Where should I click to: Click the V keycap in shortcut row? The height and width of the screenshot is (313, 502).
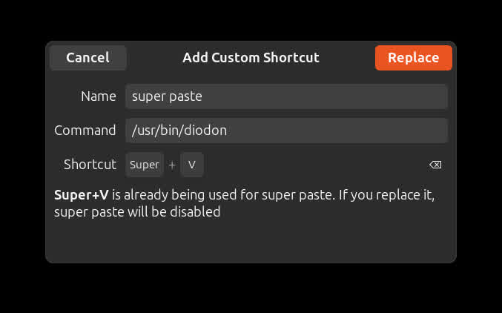click(x=192, y=165)
